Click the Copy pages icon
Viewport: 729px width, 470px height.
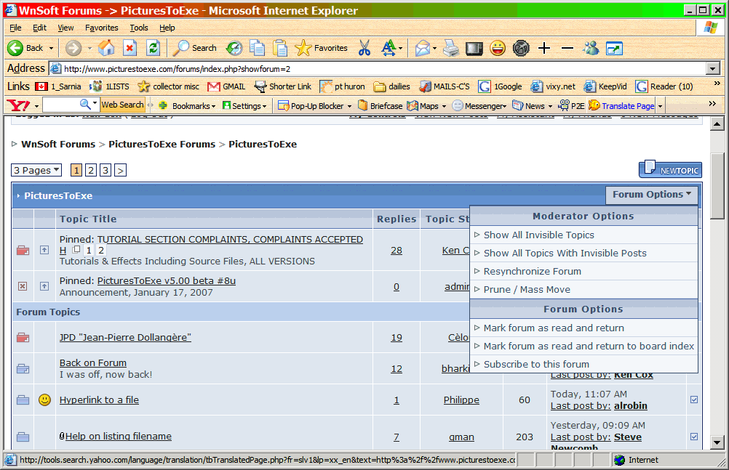click(x=257, y=48)
